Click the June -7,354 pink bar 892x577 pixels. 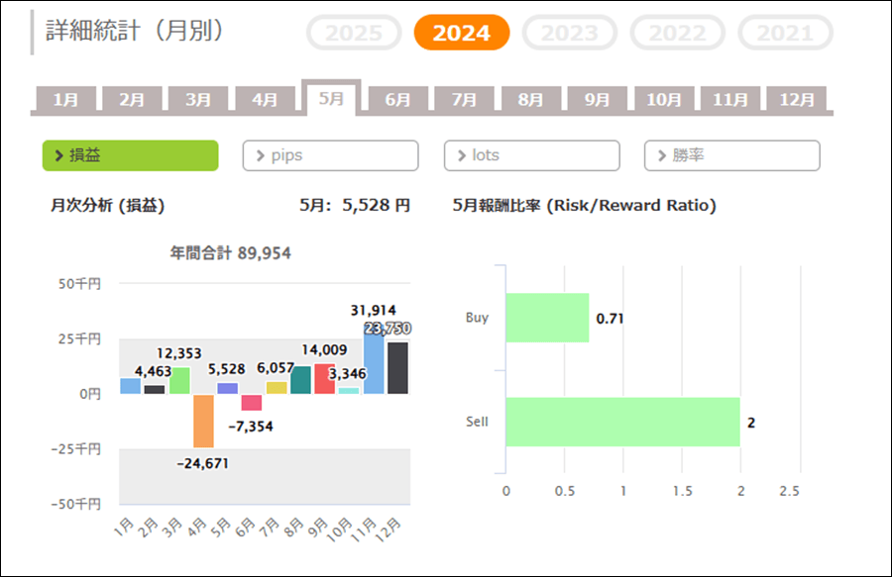pyautogui.click(x=252, y=403)
